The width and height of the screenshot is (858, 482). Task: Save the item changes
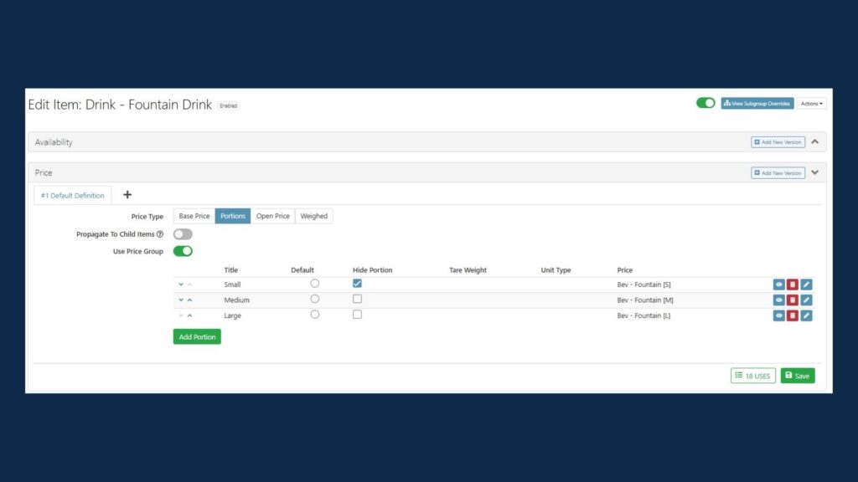point(798,376)
